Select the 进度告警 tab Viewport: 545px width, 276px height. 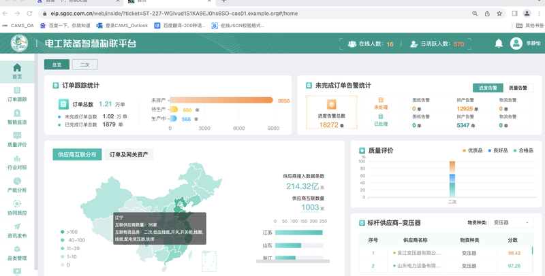tap(488, 88)
